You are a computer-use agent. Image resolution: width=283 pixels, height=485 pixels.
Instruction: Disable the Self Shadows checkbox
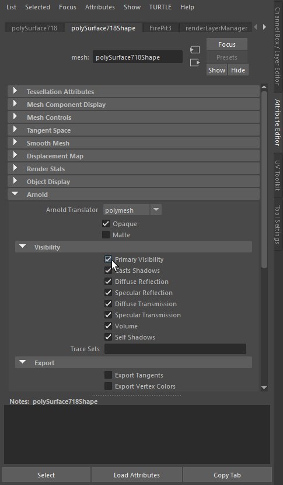108,337
